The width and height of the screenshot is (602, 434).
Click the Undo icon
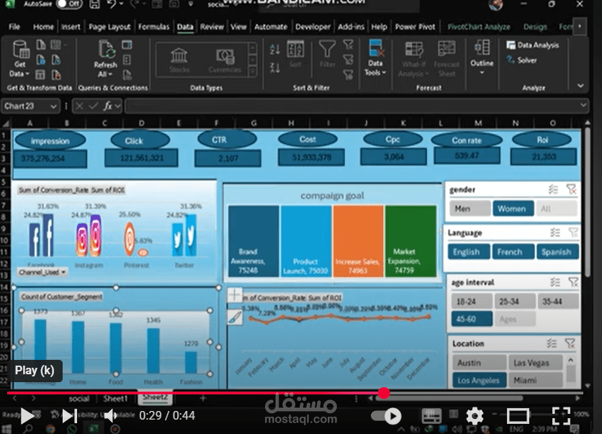pos(112,4)
